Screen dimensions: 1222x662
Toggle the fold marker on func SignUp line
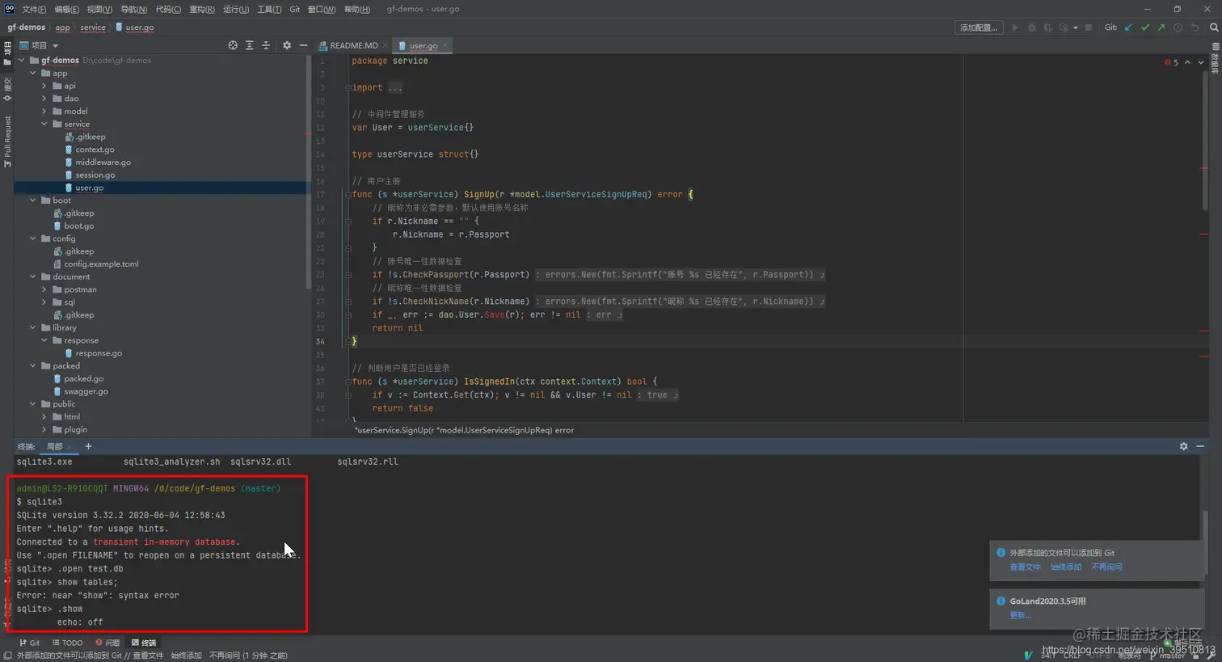[x=348, y=194]
